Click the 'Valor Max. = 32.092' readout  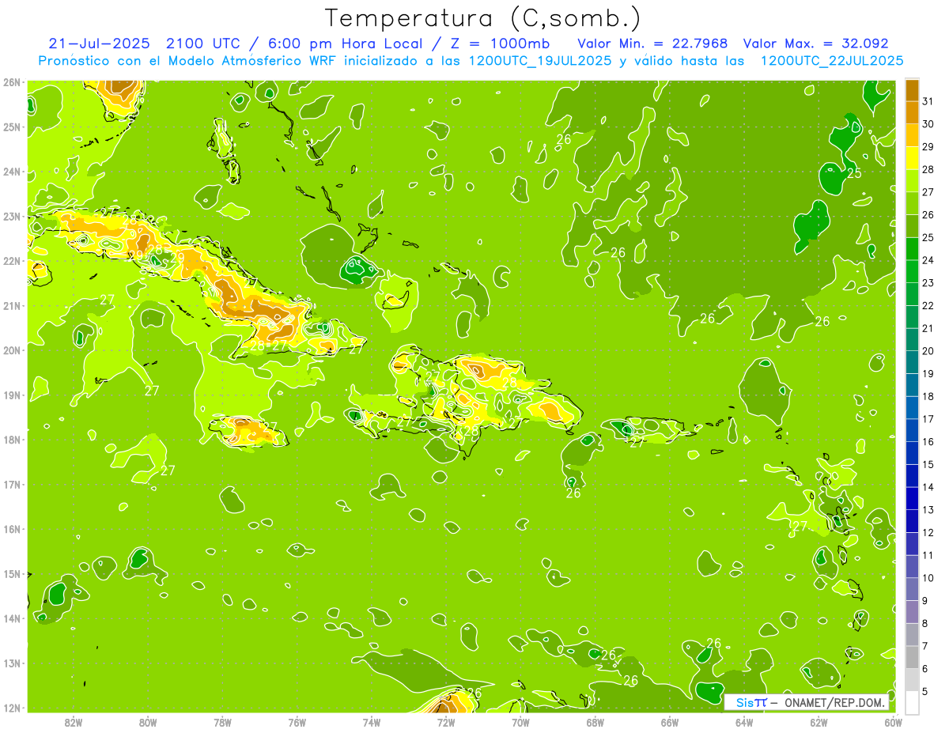tap(816, 43)
